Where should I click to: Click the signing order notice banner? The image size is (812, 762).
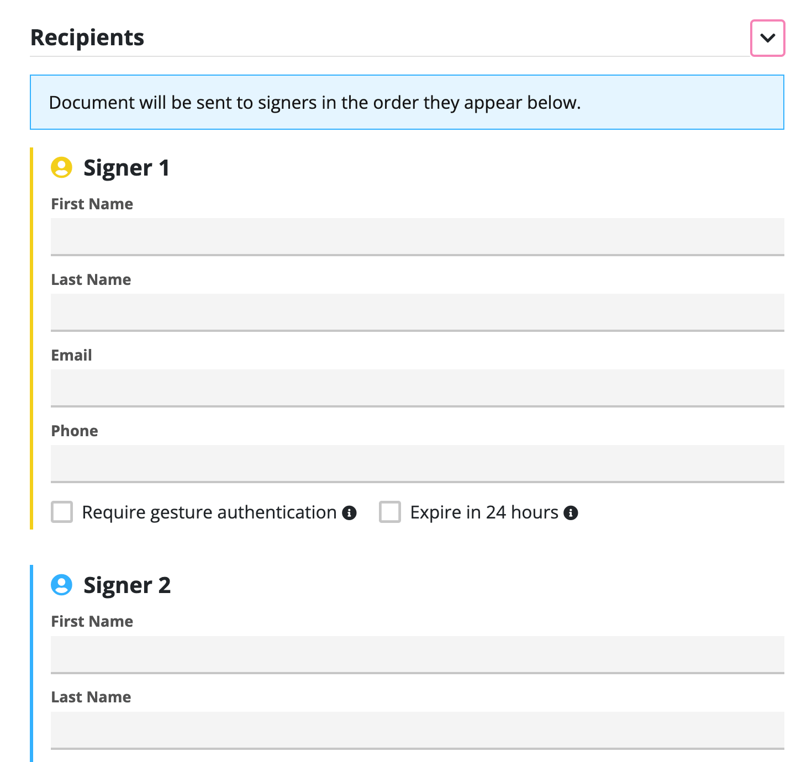click(x=406, y=102)
